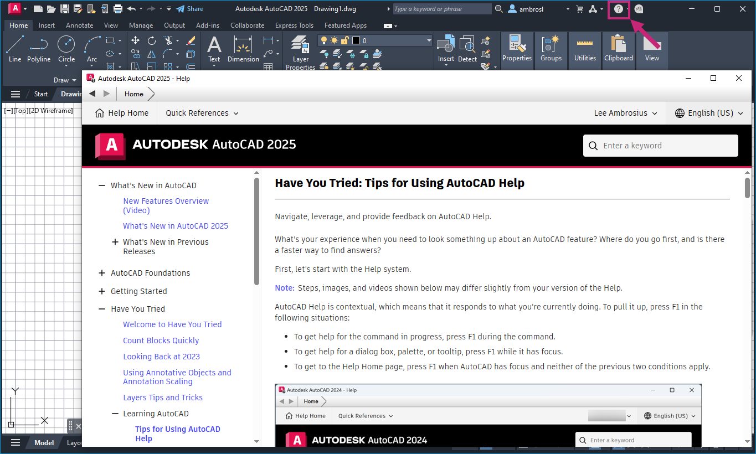Click the AutoCAD keyword or phrase search box
This screenshot has height=454, width=756.
tap(442, 9)
